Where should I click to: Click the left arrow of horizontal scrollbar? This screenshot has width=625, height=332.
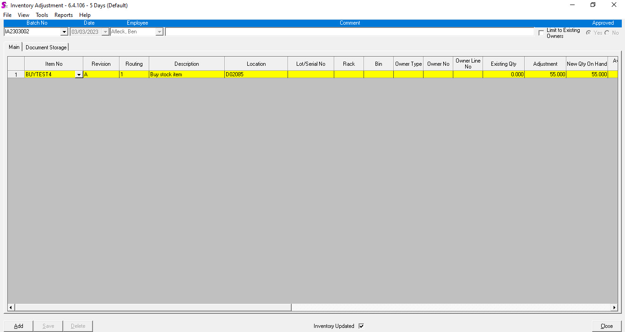pos(11,307)
